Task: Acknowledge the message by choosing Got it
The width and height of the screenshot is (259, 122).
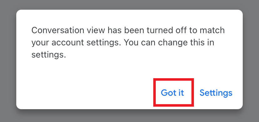Action: pyautogui.click(x=172, y=93)
